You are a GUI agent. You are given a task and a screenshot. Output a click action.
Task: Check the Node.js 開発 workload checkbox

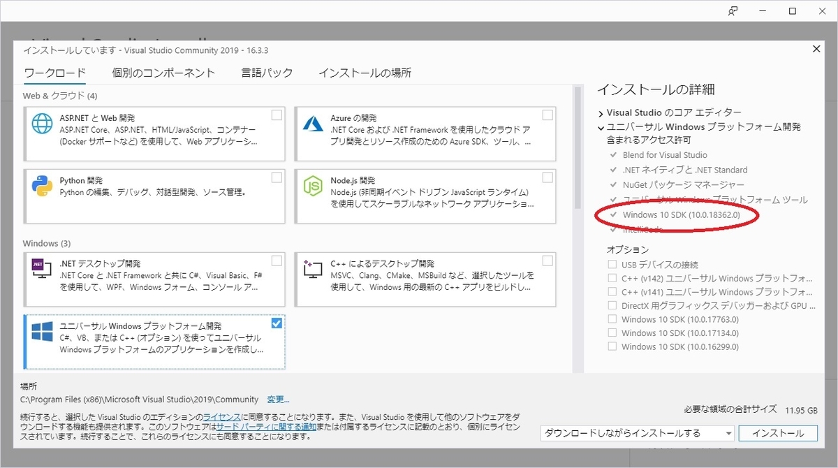coord(547,177)
